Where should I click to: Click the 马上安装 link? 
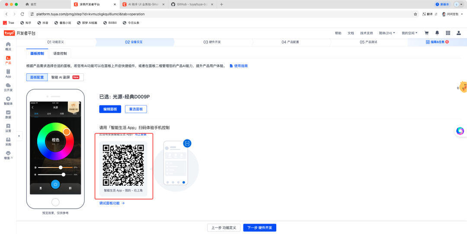(x=141, y=135)
